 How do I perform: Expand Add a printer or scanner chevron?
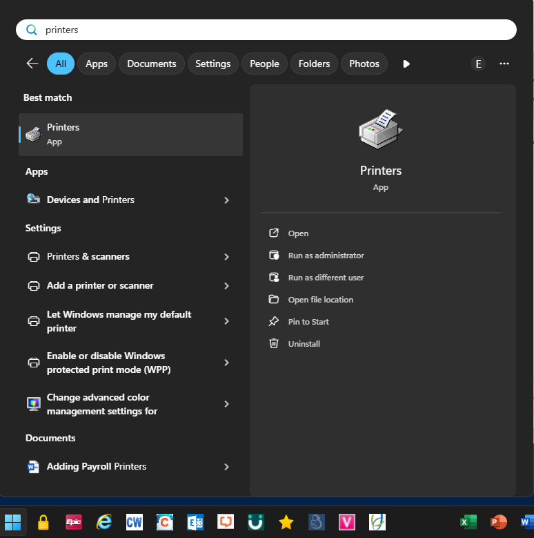pos(226,286)
